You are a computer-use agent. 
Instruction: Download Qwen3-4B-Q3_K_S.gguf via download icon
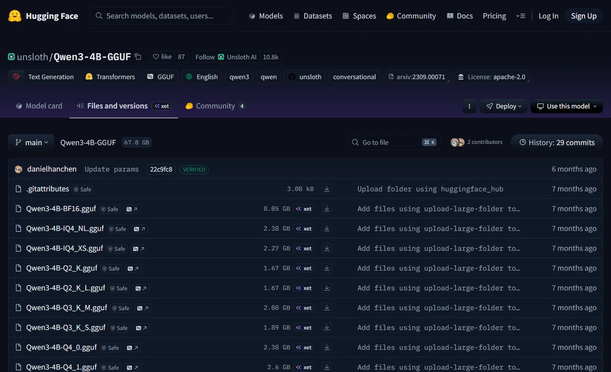point(327,328)
